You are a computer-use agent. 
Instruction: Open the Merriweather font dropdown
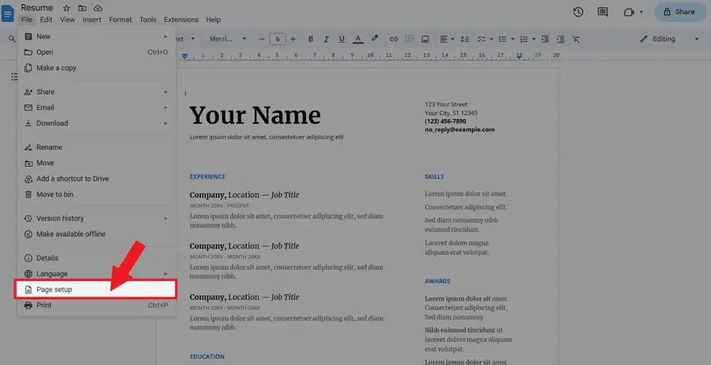coord(228,39)
